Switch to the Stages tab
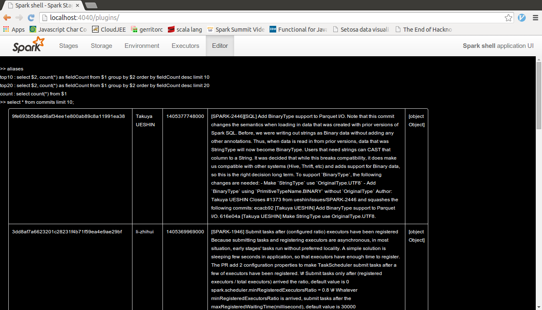Image resolution: width=542 pixels, height=310 pixels. point(69,46)
